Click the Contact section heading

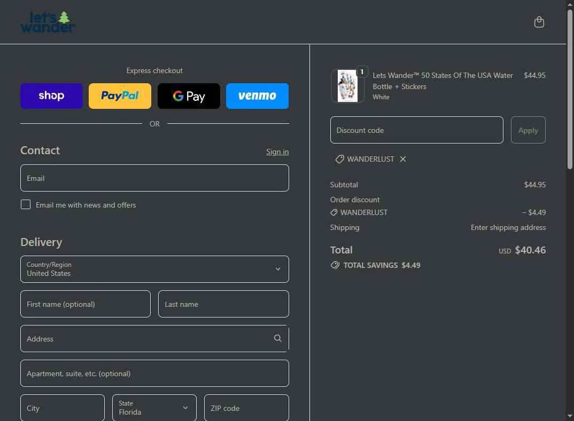pos(40,150)
